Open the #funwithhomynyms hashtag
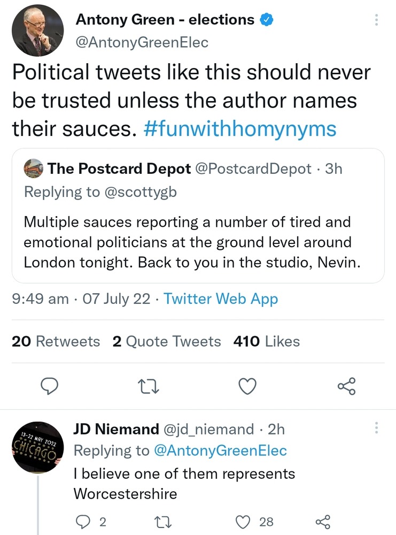Image resolution: width=396 pixels, height=535 pixels. 240,129
